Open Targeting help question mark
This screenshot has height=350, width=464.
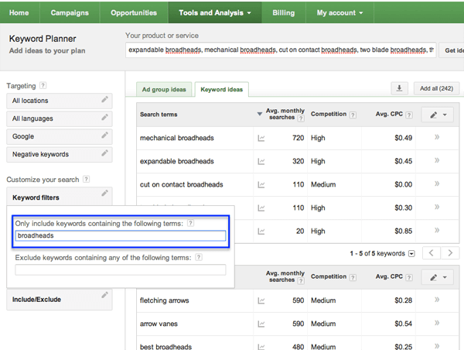43,86
